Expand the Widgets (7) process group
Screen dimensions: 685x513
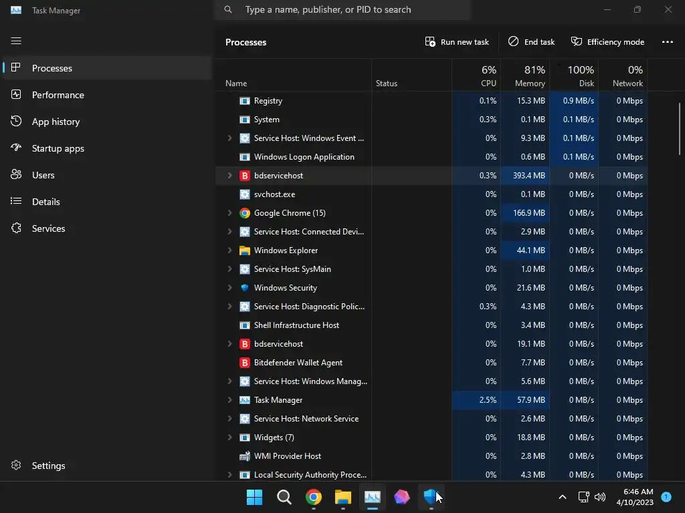click(x=230, y=438)
